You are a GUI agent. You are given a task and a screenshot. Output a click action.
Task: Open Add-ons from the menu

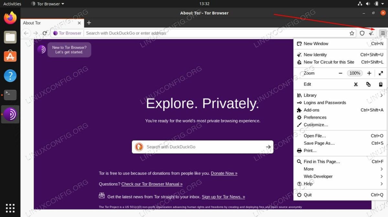coord(340,110)
